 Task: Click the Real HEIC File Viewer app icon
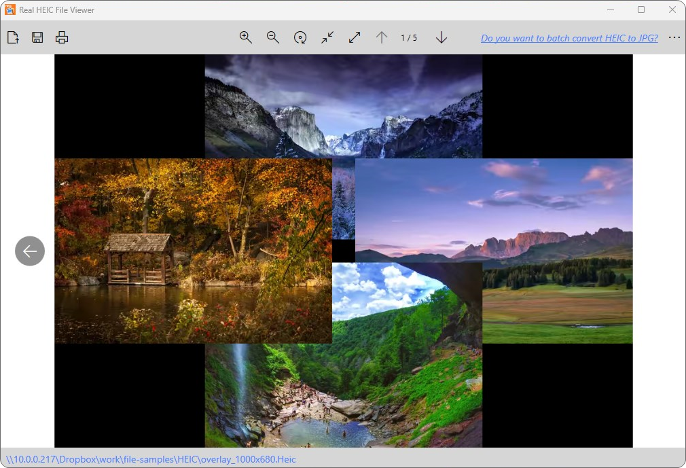(x=10, y=10)
